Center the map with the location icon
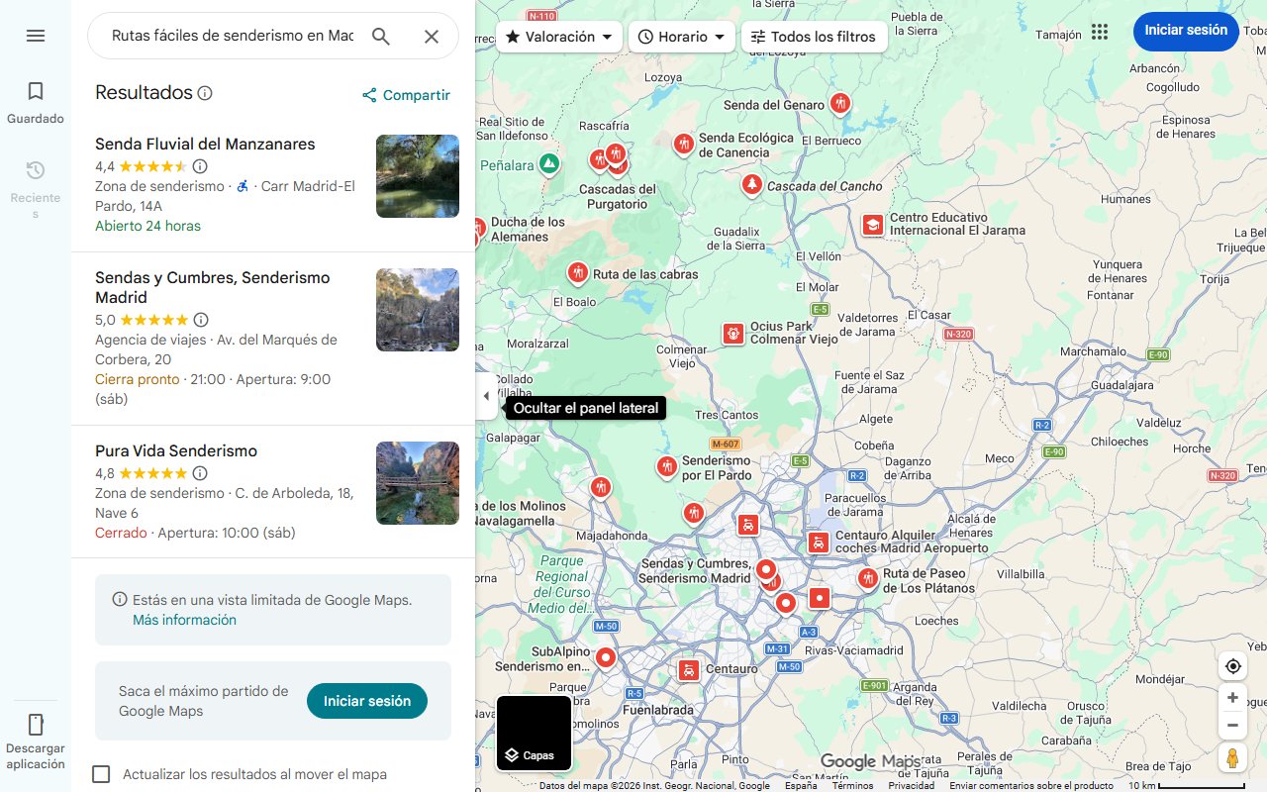This screenshot has width=1267, height=792. coord(1232,666)
